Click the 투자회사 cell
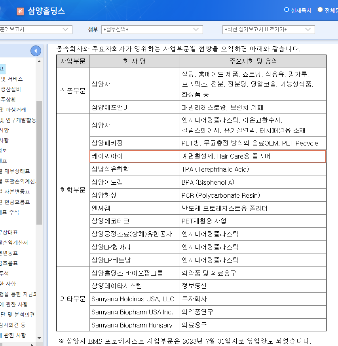Viewport: 338px width, 346px height. [x=253, y=299]
